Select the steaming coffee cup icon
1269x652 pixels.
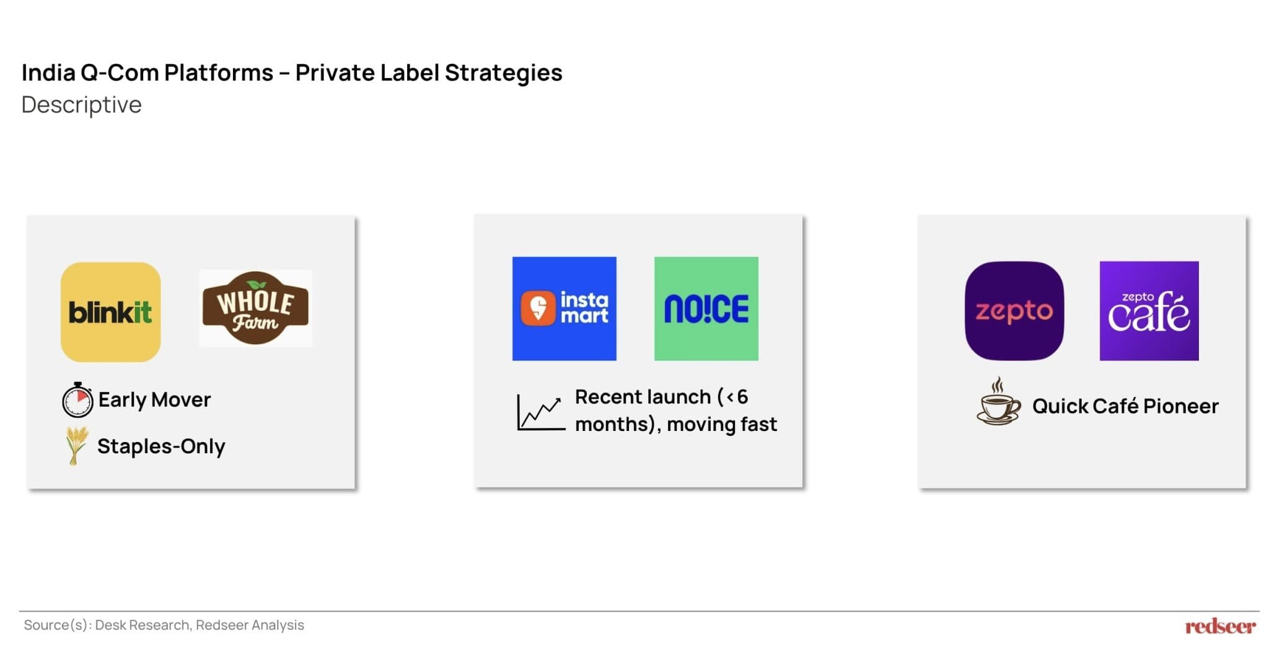(x=998, y=402)
